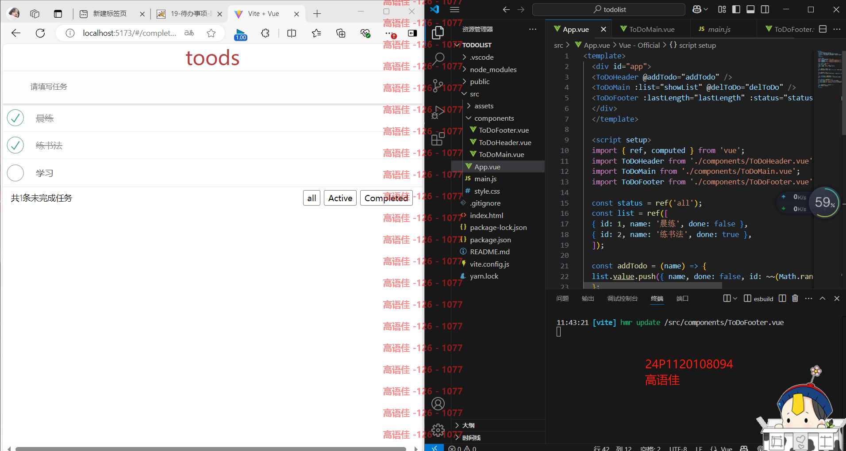Toggle secondary side bar in VS Code

(x=765, y=9)
